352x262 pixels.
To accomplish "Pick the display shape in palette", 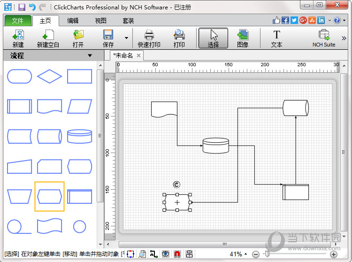I will (x=80, y=166).
